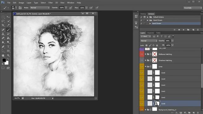Switch to the History tab
Viewport: 203px width, 114px height.
click(x=143, y=14)
